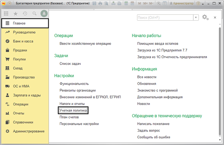The height and width of the screenshot is (145, 224).
Task: Click the Администрирование gear icon
Action: point(7,131)
